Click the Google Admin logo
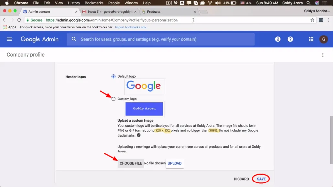Image resolution: width=333 pixels, height=187 pixels. [x=39, y=39]
